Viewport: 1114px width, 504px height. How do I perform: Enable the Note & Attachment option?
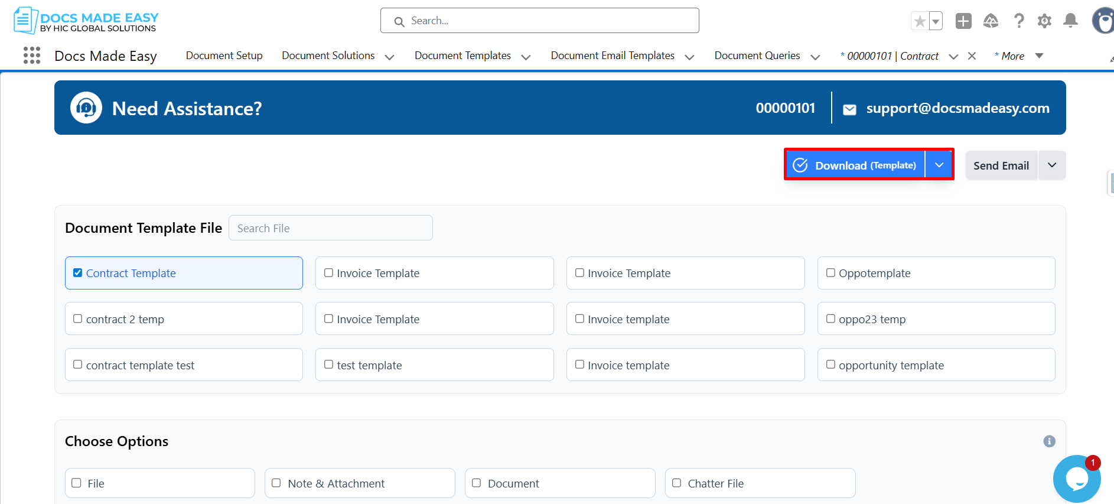click(x=276, y=483)
